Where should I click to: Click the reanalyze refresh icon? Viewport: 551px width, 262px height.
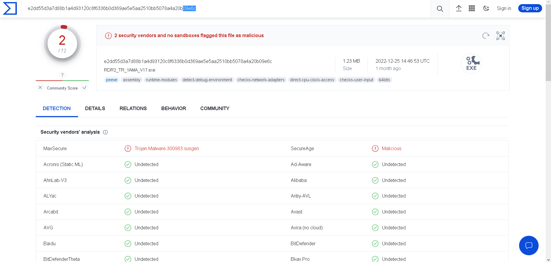pos(486,36)
